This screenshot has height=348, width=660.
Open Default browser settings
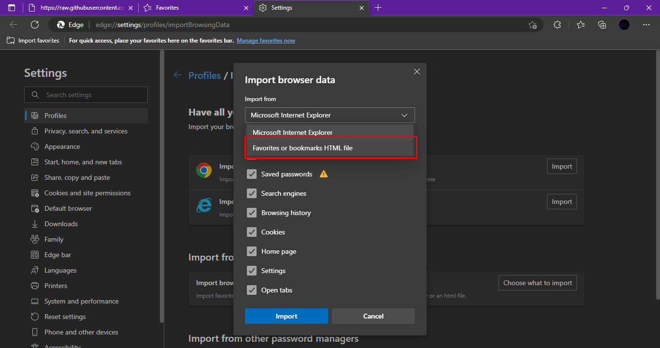[86, 208]
